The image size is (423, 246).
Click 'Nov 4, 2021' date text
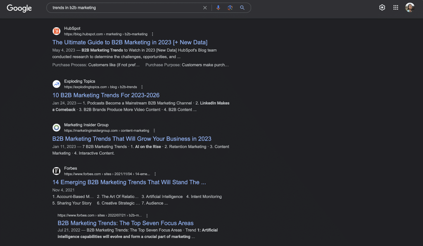[63, 190]
